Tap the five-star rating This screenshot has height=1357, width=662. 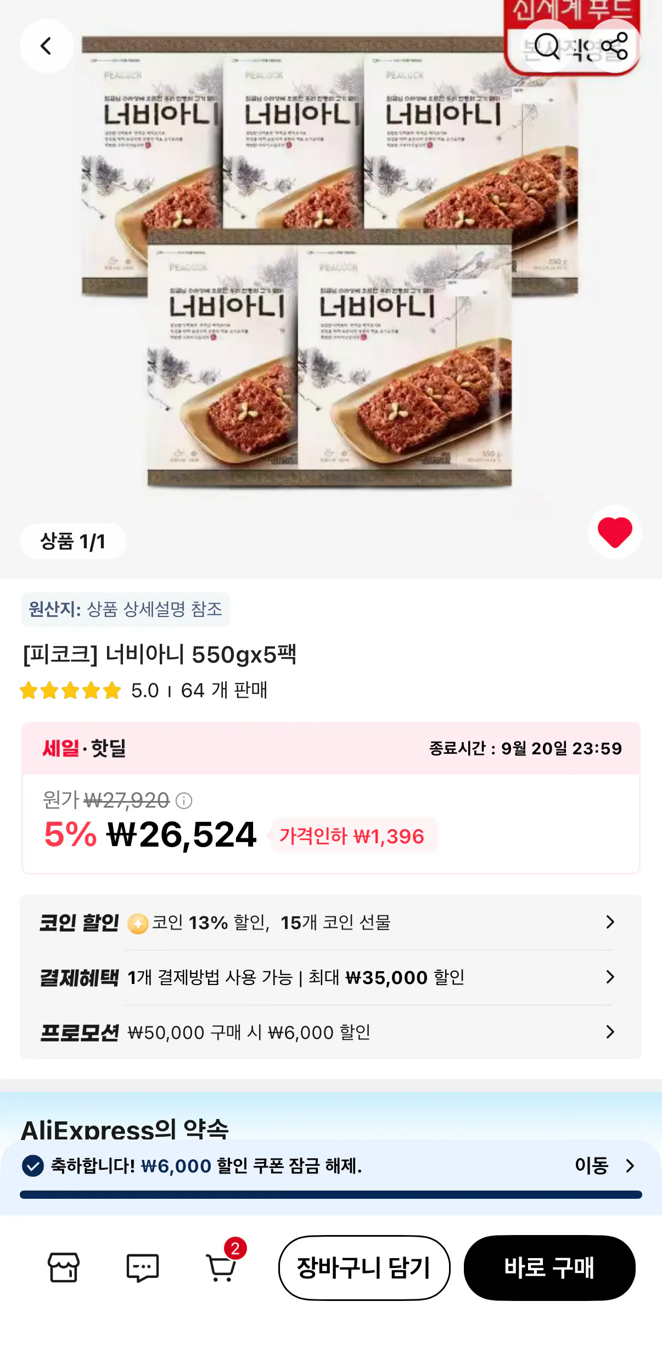point(70,690)
